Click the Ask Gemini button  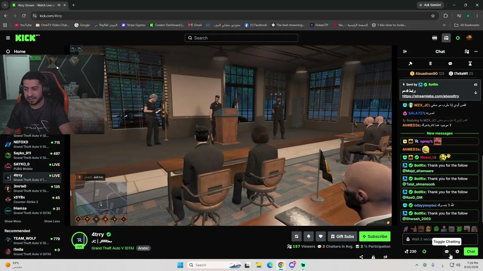(x=429, y=5)
